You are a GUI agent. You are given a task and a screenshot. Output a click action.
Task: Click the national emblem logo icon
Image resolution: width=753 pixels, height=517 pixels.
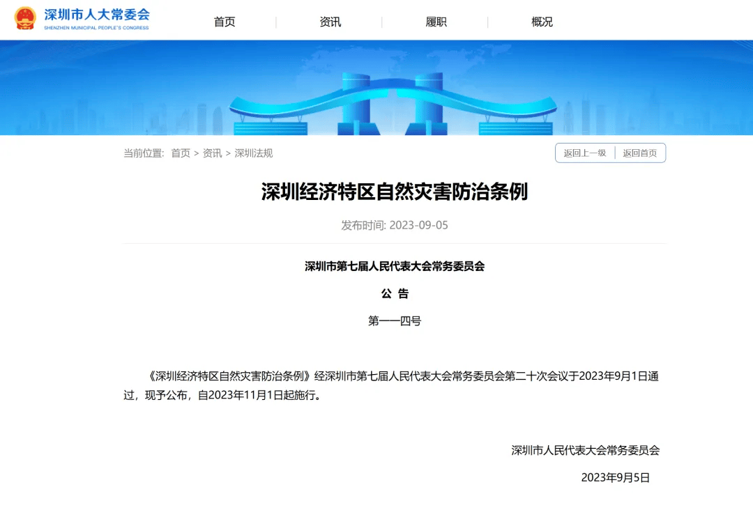25,18
